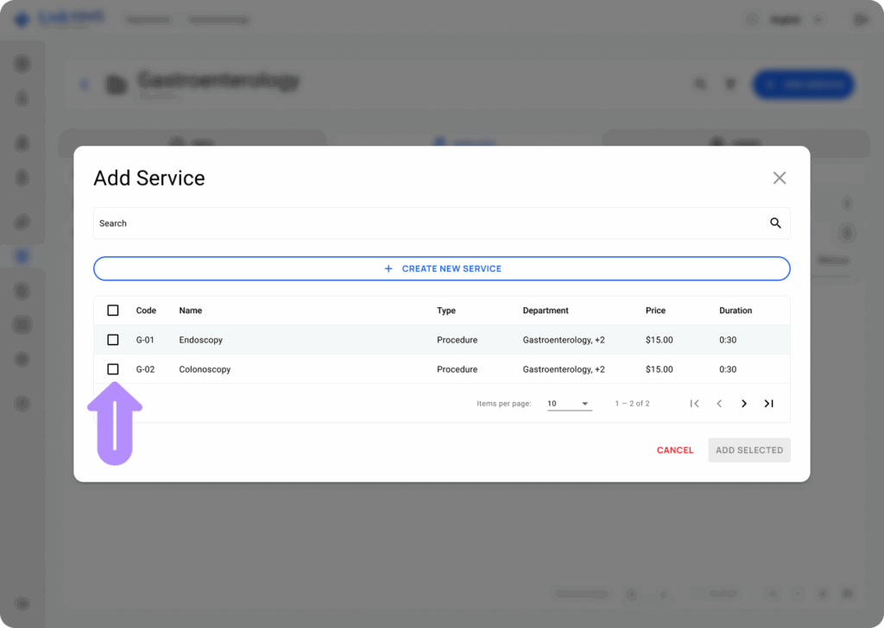
Task: Tick the select-all checkbox in the table header
Action: pyautogui.click(x=112, y=310)
